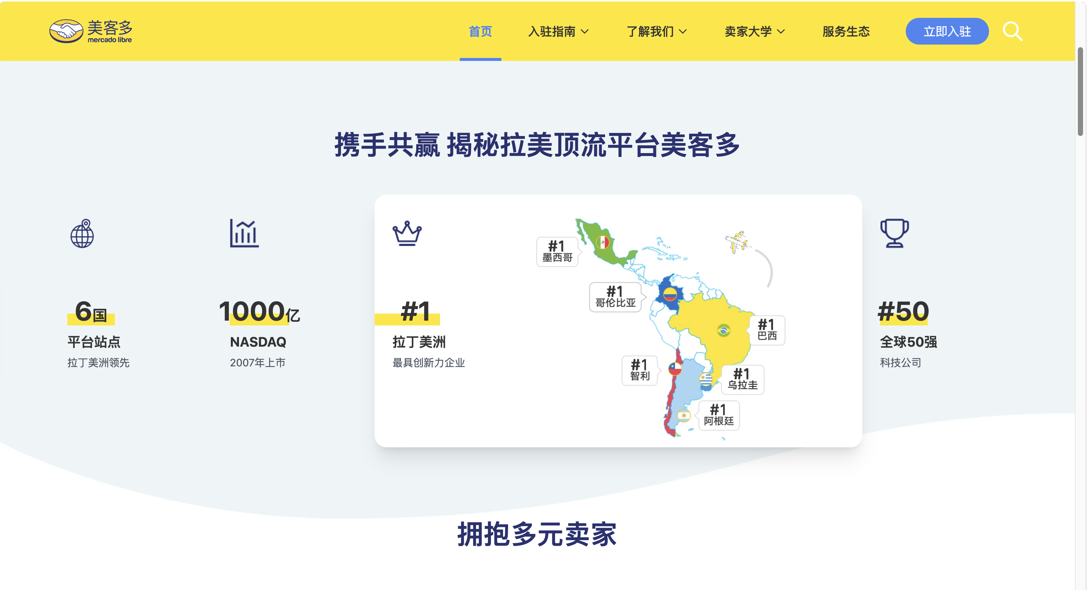Click the 拥抱多元卖家 section heading

click(x=537, y=534)
